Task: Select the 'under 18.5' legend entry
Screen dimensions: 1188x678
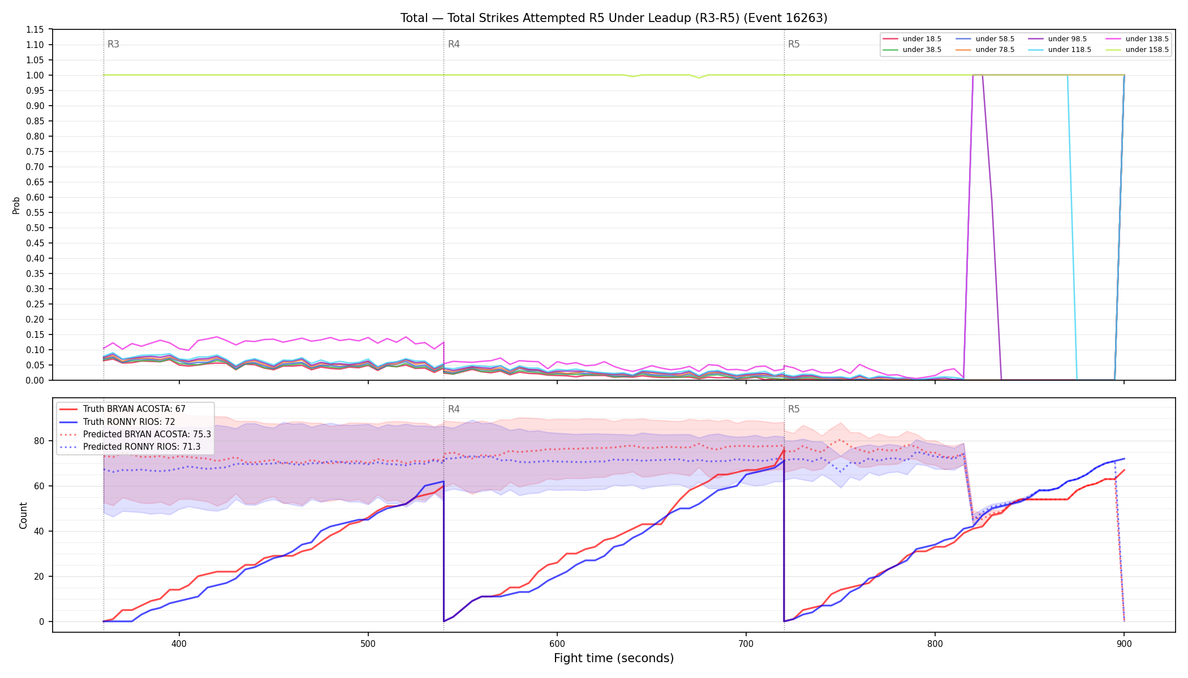Action: point(912,39)
